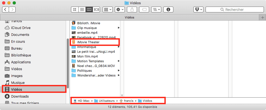Click francis in path bar
Viewport: 266px width, 110px height.
pos(126,101)
